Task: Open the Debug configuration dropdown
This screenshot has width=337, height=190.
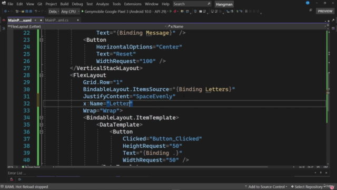Action: 54,12
